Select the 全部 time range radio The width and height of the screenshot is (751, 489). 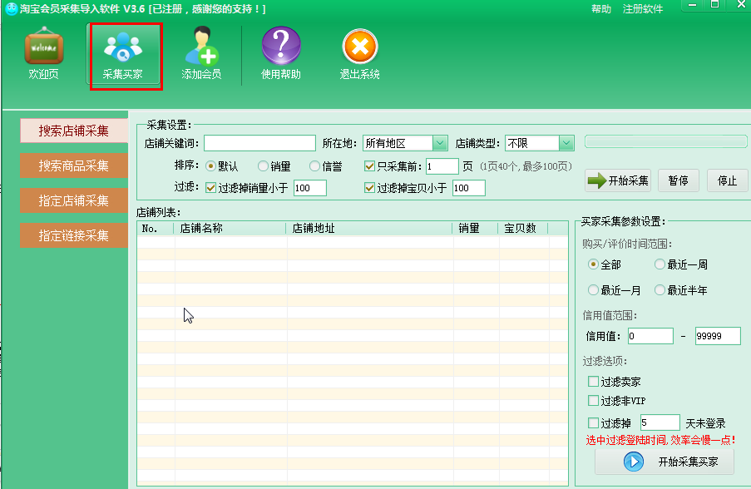coord(593,264)
